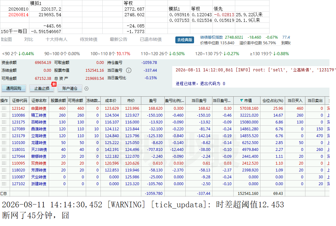Screen dimensions: 336x226
Task: Open row menu icon for 立高转债
Action: pyautogui.click(x=4, y=136)
